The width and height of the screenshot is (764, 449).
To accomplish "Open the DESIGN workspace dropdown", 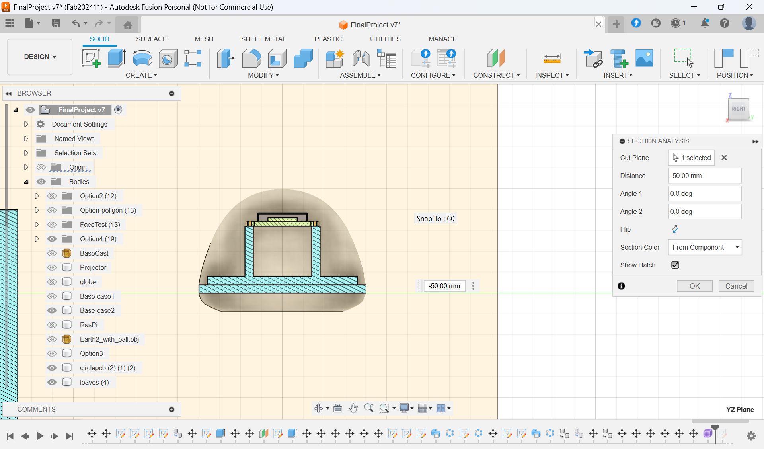I will pos(40,57).
